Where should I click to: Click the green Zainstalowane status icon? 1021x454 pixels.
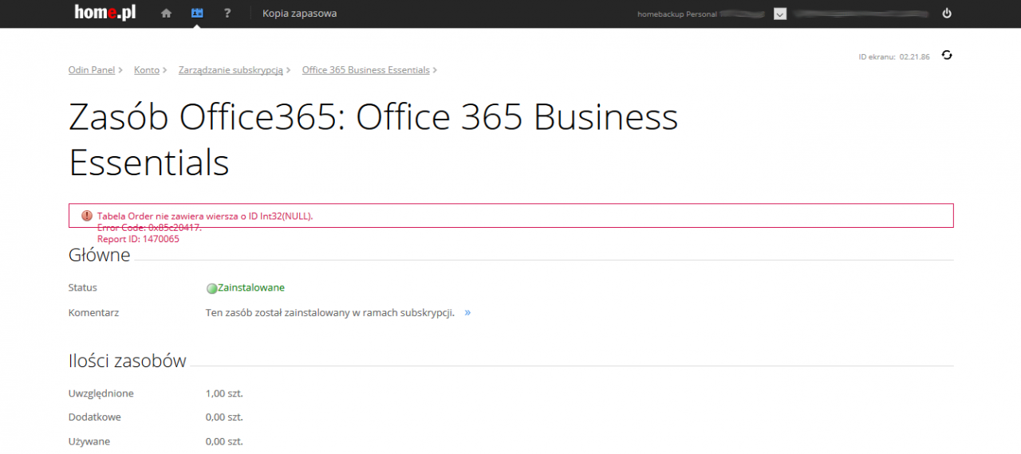point(211,288)
